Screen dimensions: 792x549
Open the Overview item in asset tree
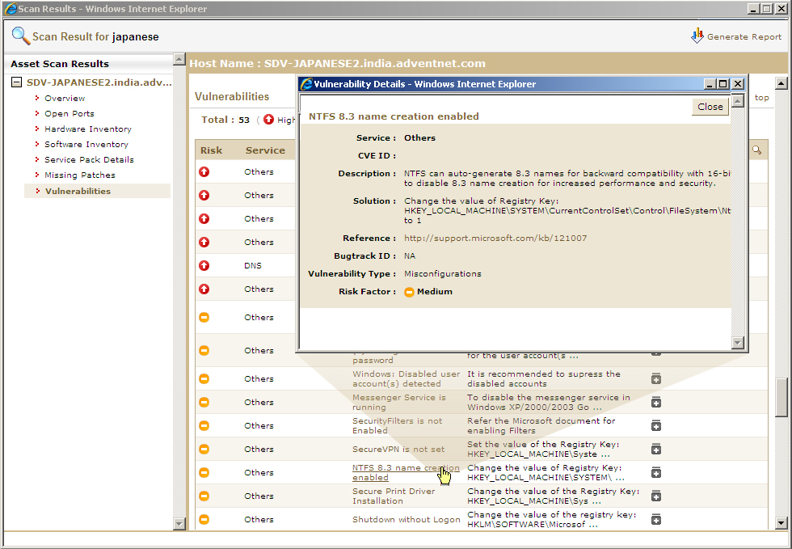tap(65, 99)
